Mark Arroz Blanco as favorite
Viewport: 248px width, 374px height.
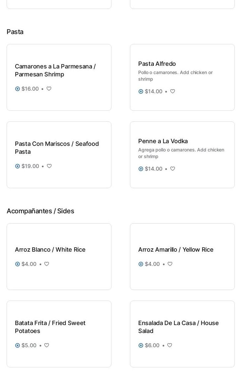47,264
